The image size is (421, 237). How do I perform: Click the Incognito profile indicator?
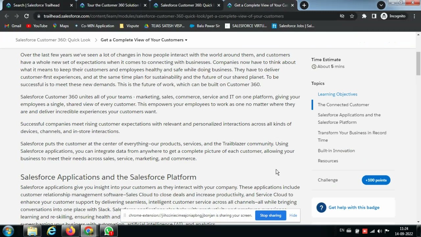[x=393, y=16]
